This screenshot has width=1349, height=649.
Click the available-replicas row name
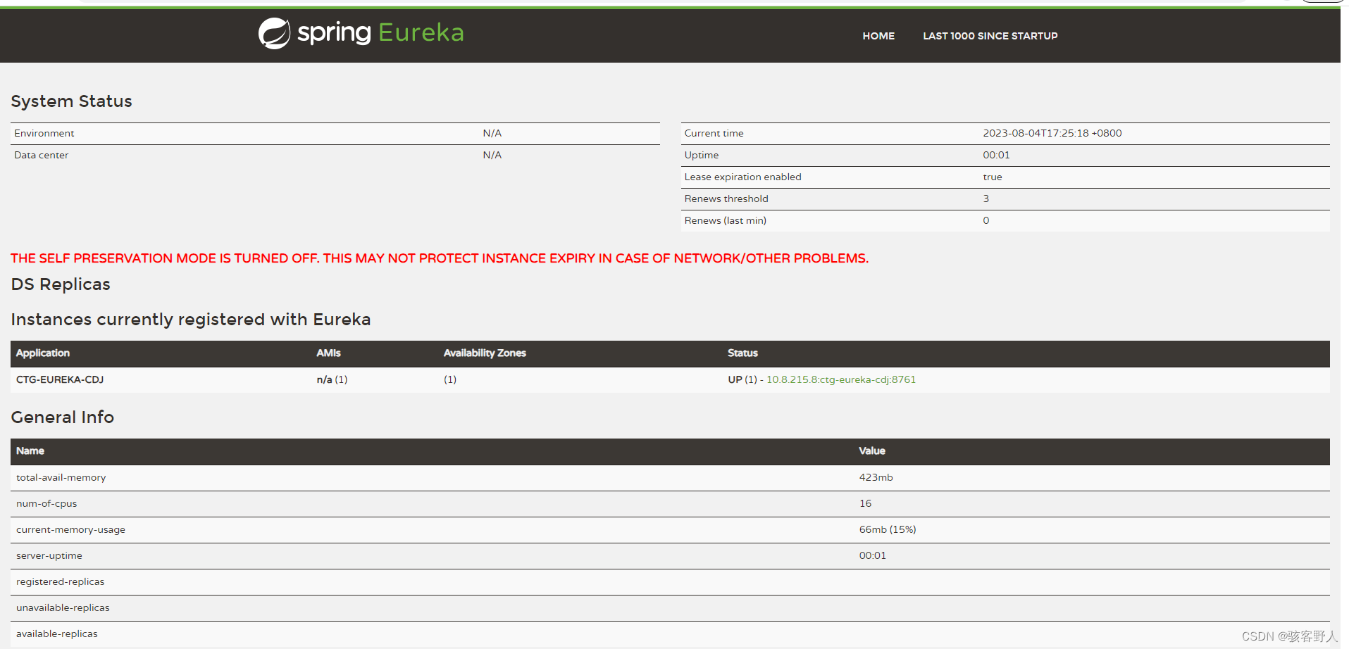57,634
